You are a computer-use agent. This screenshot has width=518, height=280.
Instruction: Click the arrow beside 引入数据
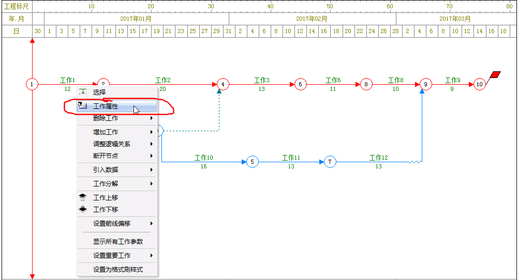[x=151, y=170]
